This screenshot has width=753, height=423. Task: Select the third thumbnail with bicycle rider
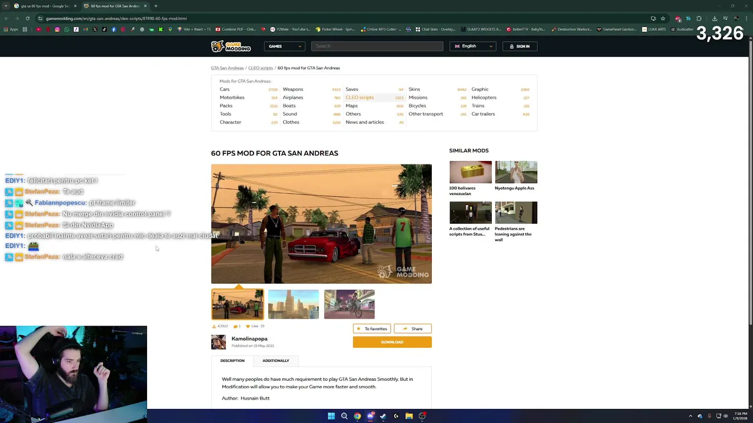349,304
